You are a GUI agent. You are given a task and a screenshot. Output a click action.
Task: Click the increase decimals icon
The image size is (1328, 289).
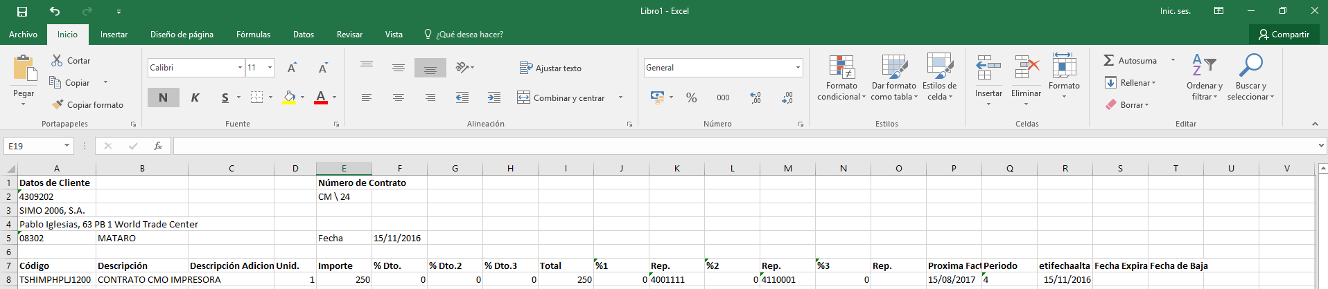755,97
